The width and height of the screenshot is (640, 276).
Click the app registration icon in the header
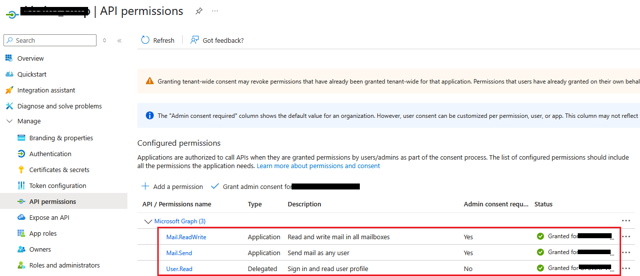point(11,14)
